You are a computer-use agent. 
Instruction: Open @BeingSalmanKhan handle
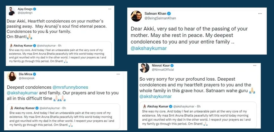[x=160, y=18]
